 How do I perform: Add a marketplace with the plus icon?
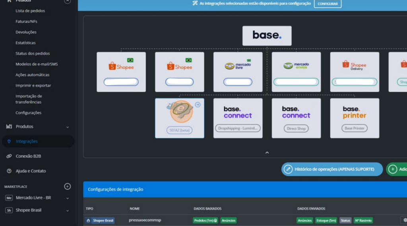[68, 186]
